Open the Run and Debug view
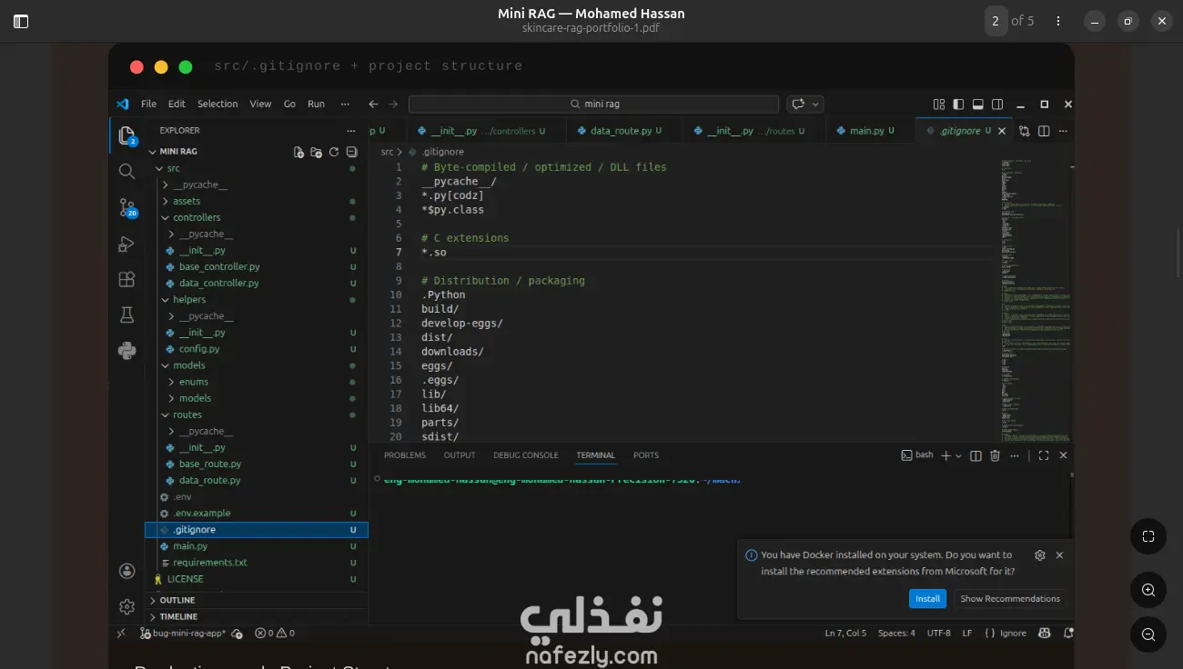 pyautogui.click(x=126, y=245)
